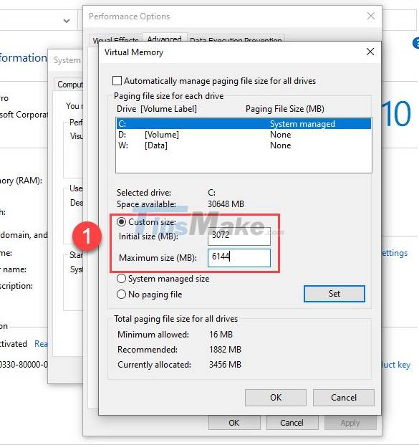Click the 'Space available: 30648 MB' value
The image size is (419, 445).
(x=226, y=204)
